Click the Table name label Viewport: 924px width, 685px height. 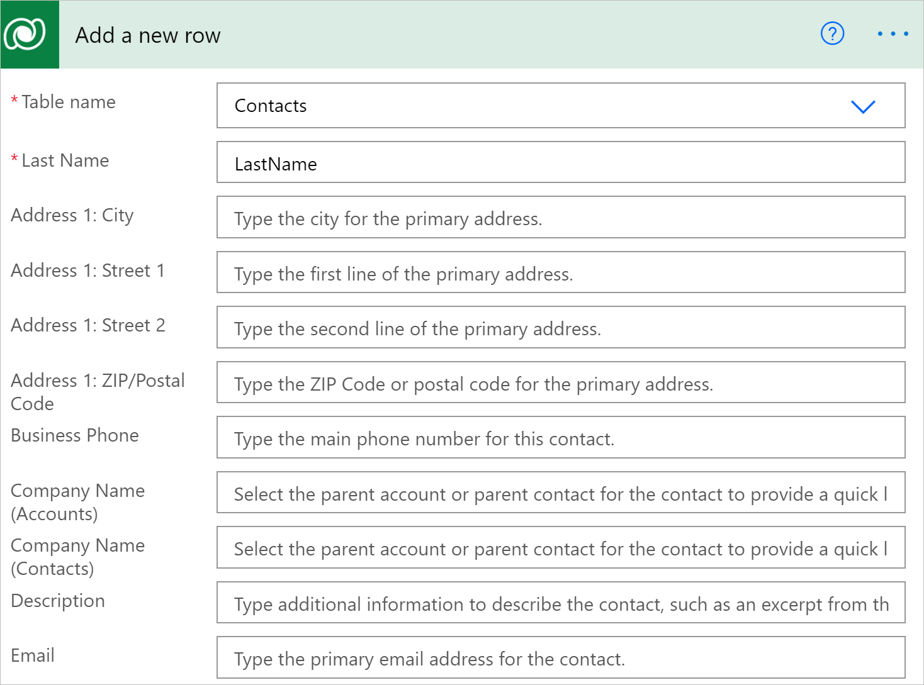pos(69,102)
